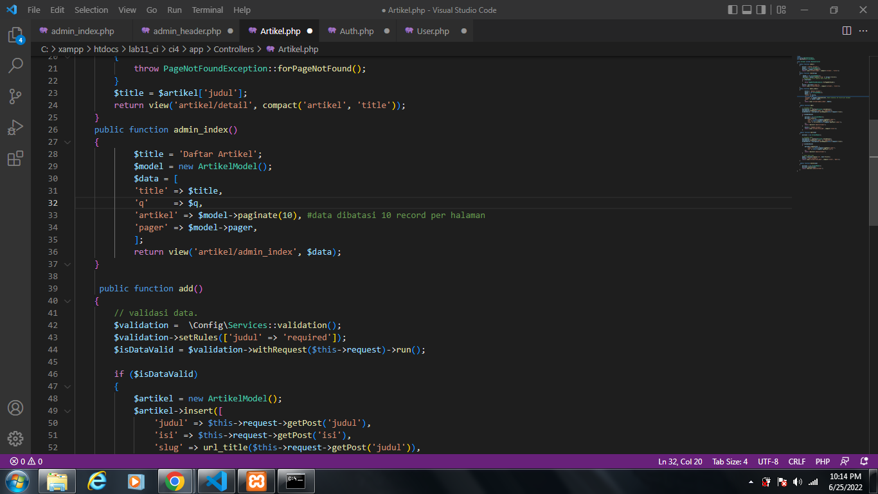Open the notifications bell in status bar
The width and height of the screenshot is (878, 494).
pos(864,461)
